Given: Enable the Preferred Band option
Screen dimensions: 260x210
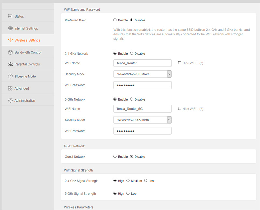Looking at the screenshot, I should [115, 20].
